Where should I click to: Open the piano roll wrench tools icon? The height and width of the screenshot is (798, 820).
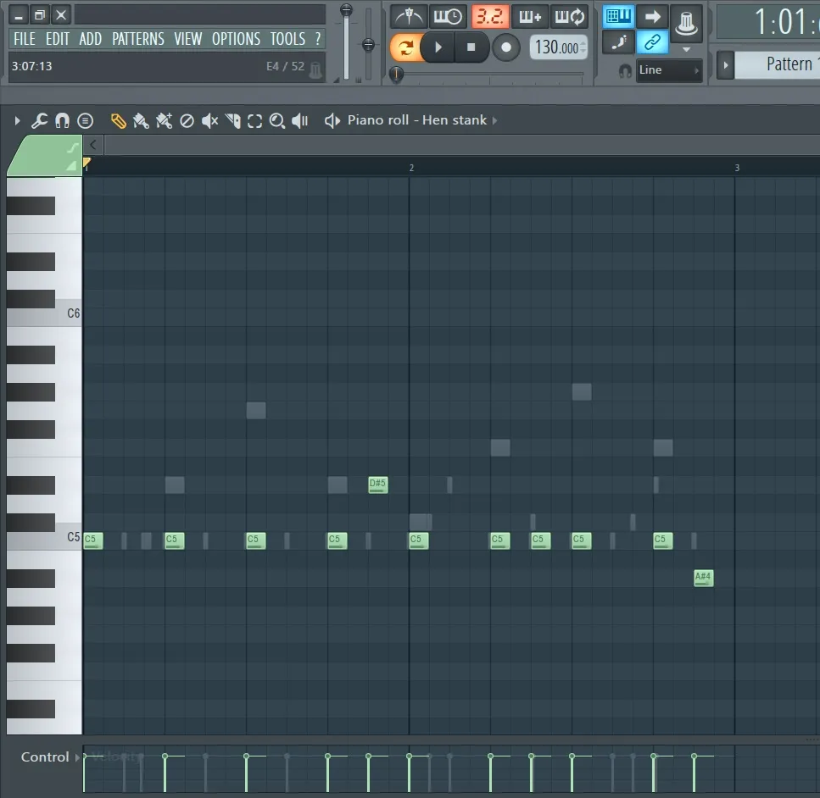tap(39, 121)
